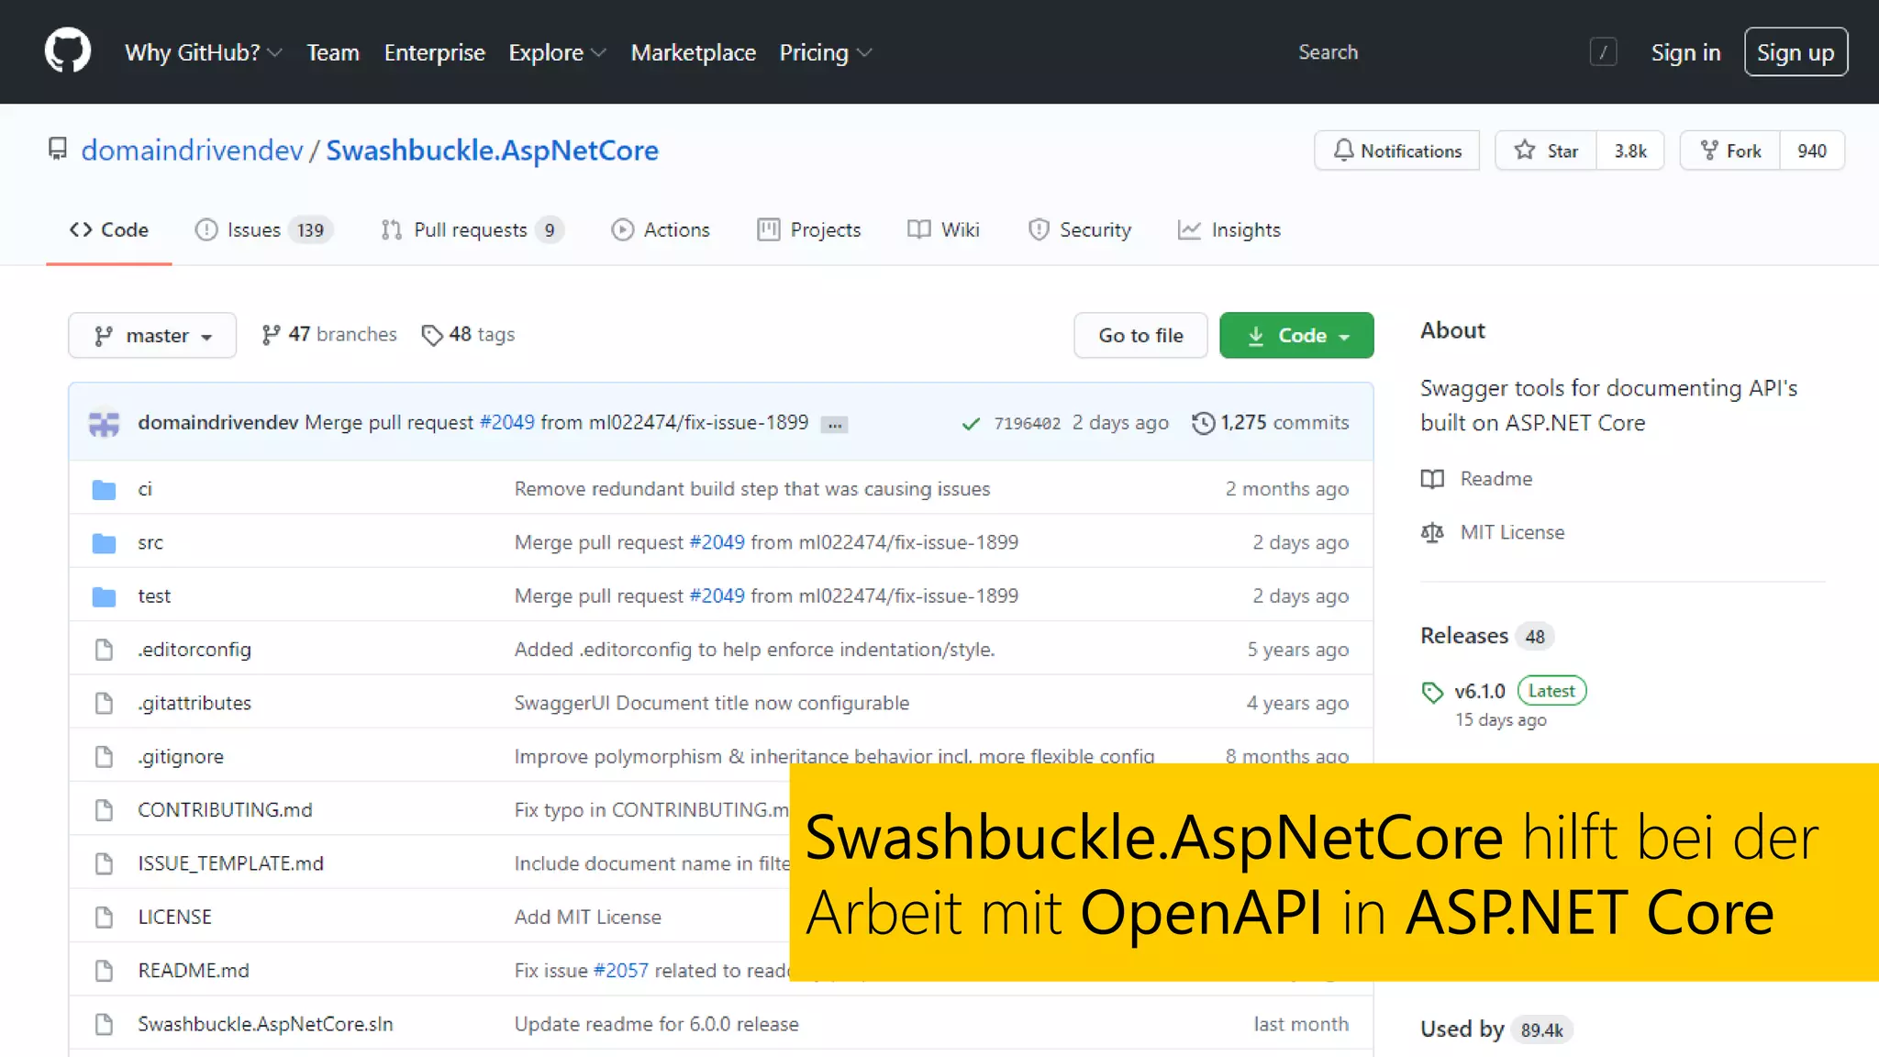1879x1057 pixels.
Task: Switch to the Insights tab
Action: (x=1229, y=229)
